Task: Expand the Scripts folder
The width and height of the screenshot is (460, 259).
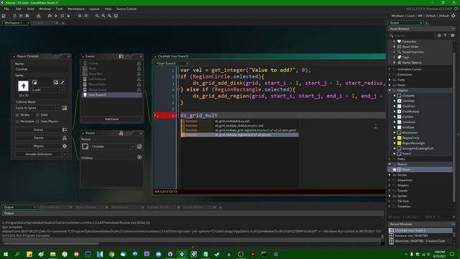Action: [x=390, y=175]
